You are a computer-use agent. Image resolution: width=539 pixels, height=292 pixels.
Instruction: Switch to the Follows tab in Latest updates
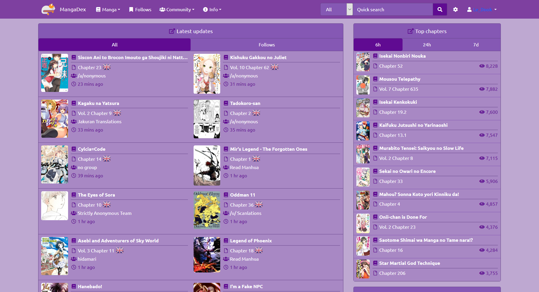click(267, 45)
